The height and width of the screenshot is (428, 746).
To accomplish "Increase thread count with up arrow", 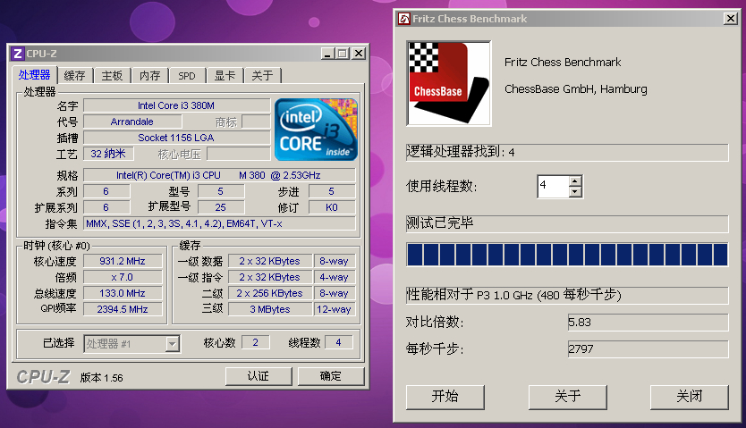I will pos(575,181).
